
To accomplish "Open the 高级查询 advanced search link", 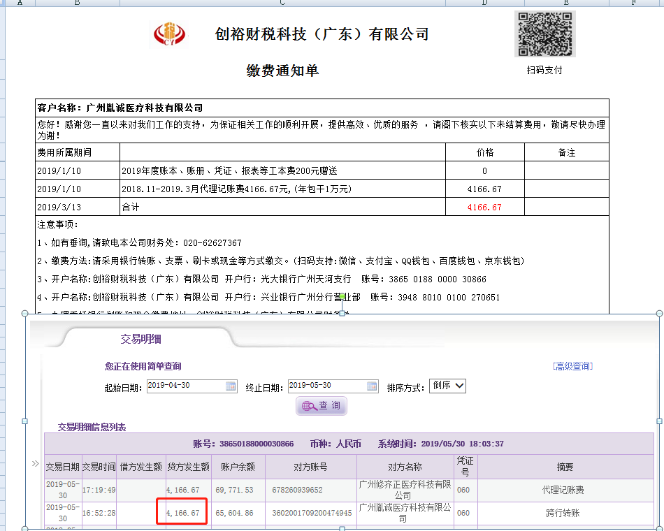I will [x=572, y=366].
